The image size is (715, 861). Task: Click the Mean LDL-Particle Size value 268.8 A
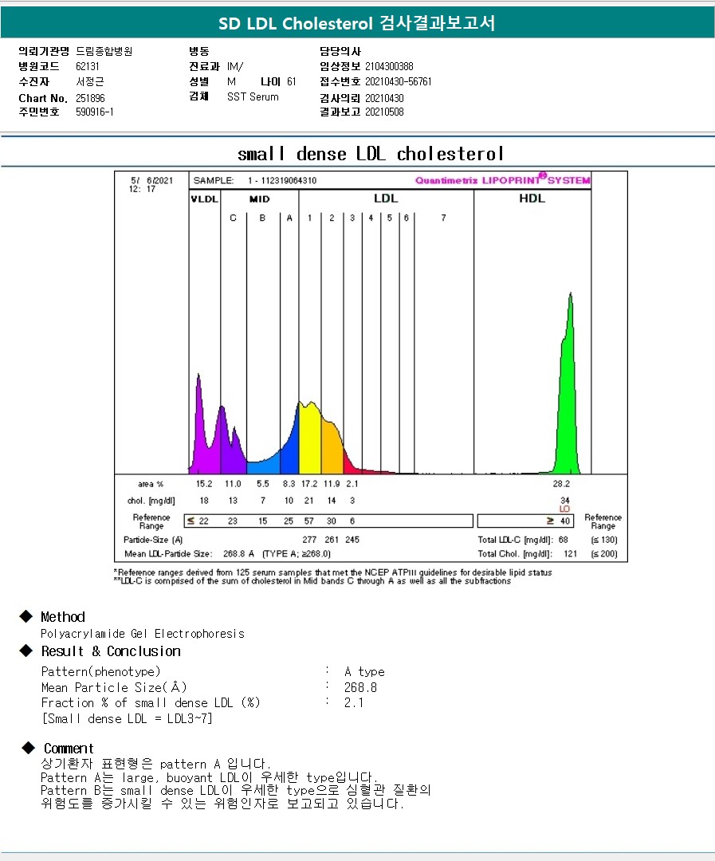[238, 554]
